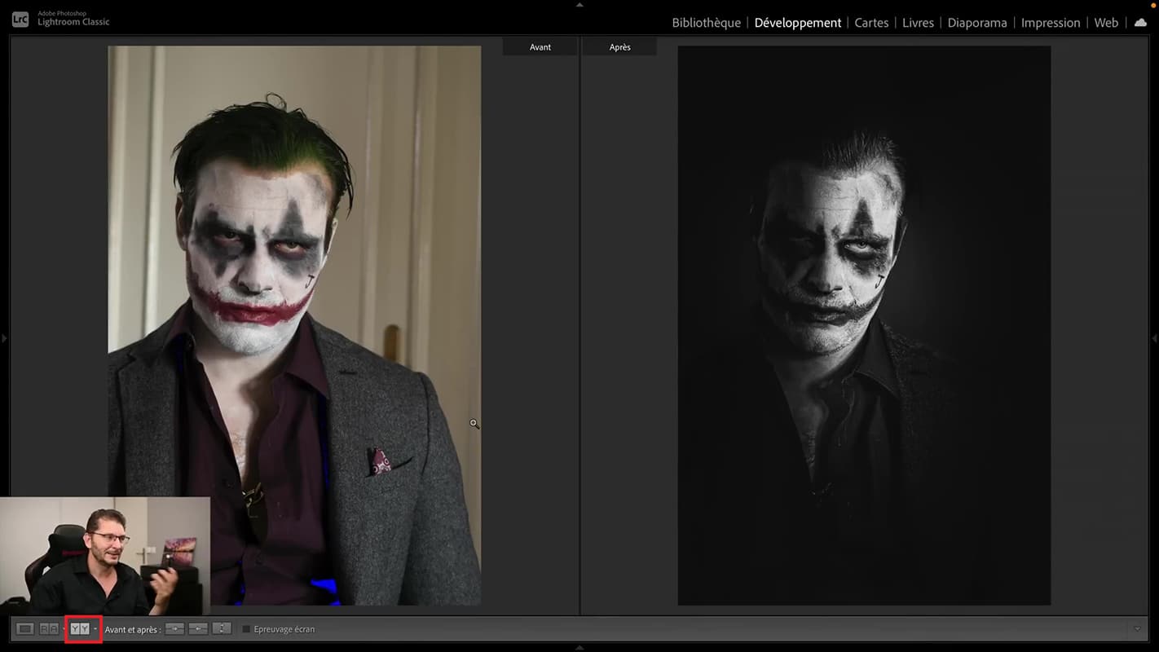This screenshot has width=1159, height=652.
Task: Open the Bibliothèque module
Action: [706, 23]
